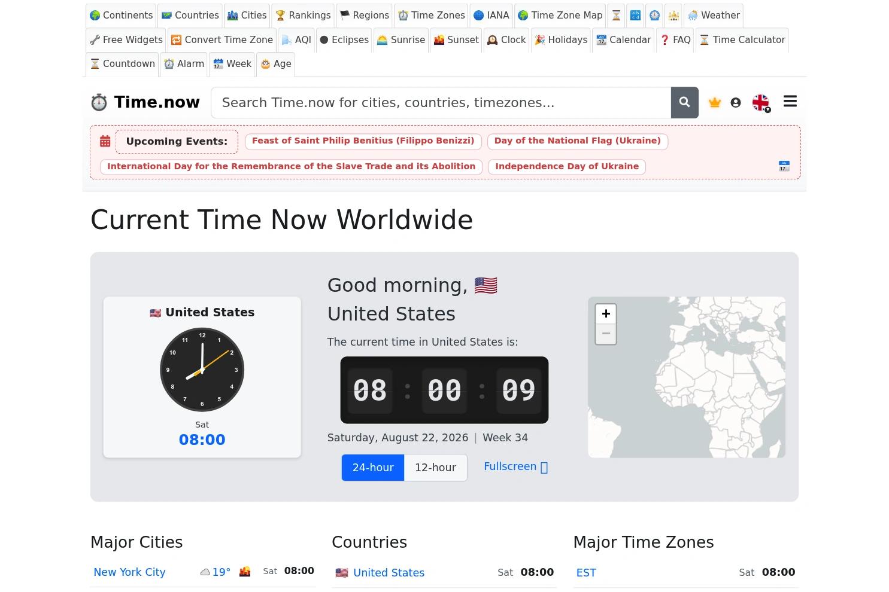Click the world map preview
Screen dimensions: 889x592
point(687,377)
